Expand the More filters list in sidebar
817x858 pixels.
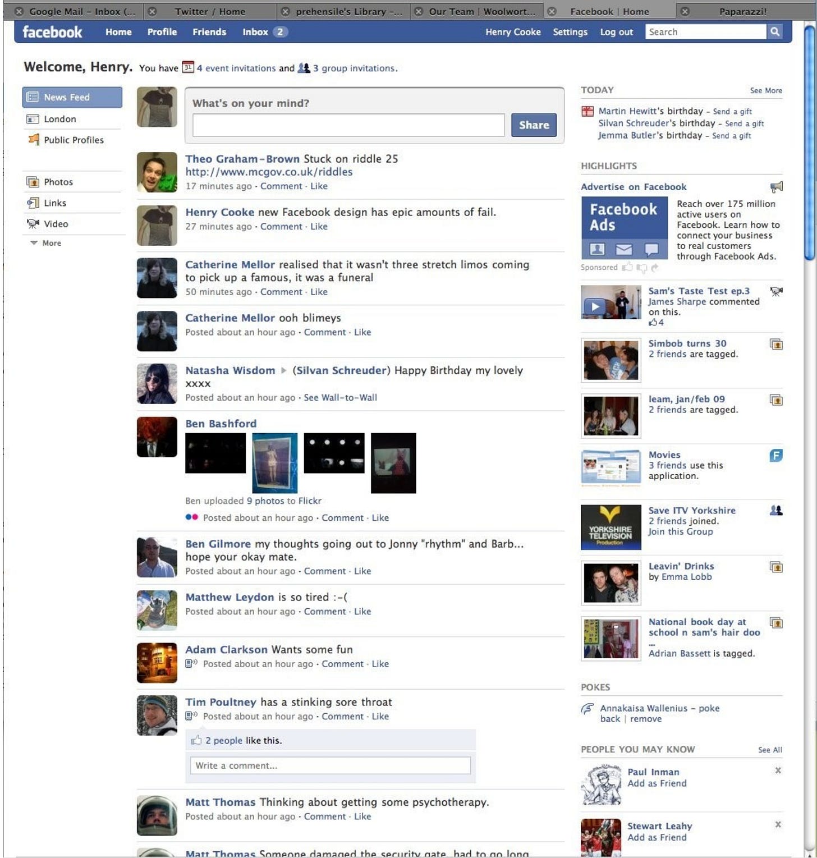(x=45, y=243)
